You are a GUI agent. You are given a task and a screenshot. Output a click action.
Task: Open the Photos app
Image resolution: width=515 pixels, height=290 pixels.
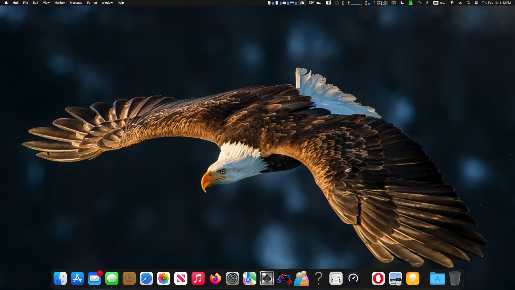164,278
